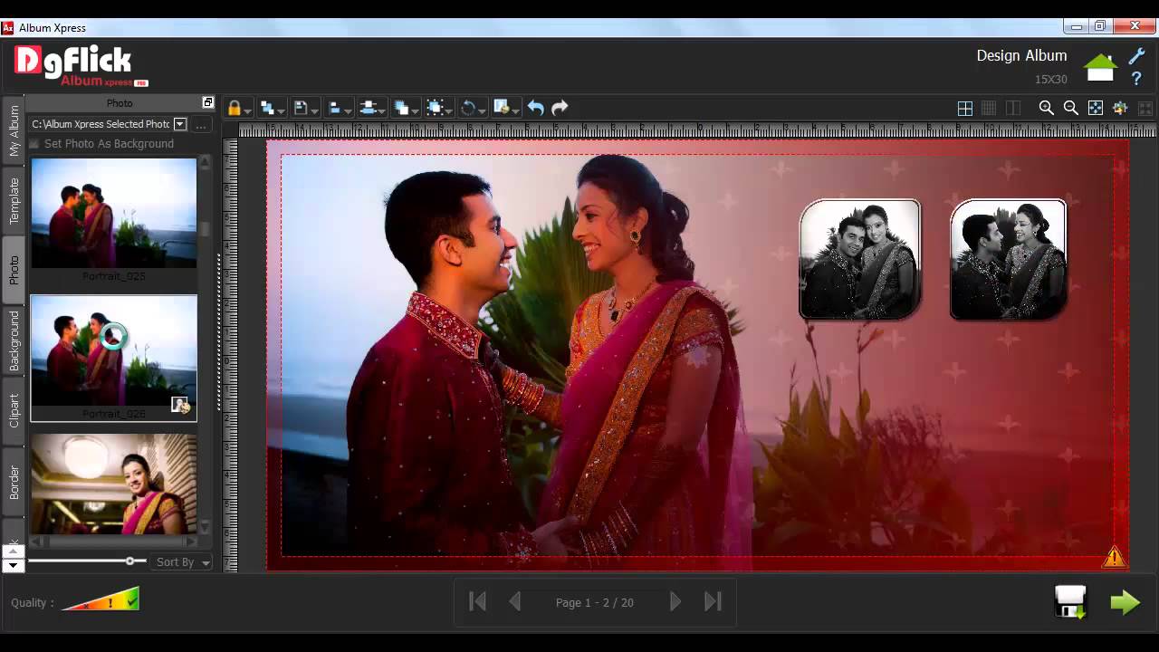Open the Sort By dropdown

tap(181, 562)
